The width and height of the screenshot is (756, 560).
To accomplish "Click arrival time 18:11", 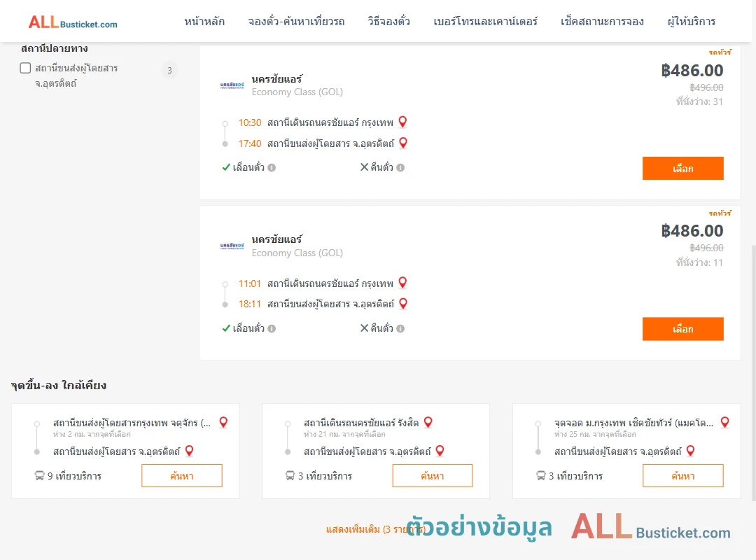I will [250, 304].
